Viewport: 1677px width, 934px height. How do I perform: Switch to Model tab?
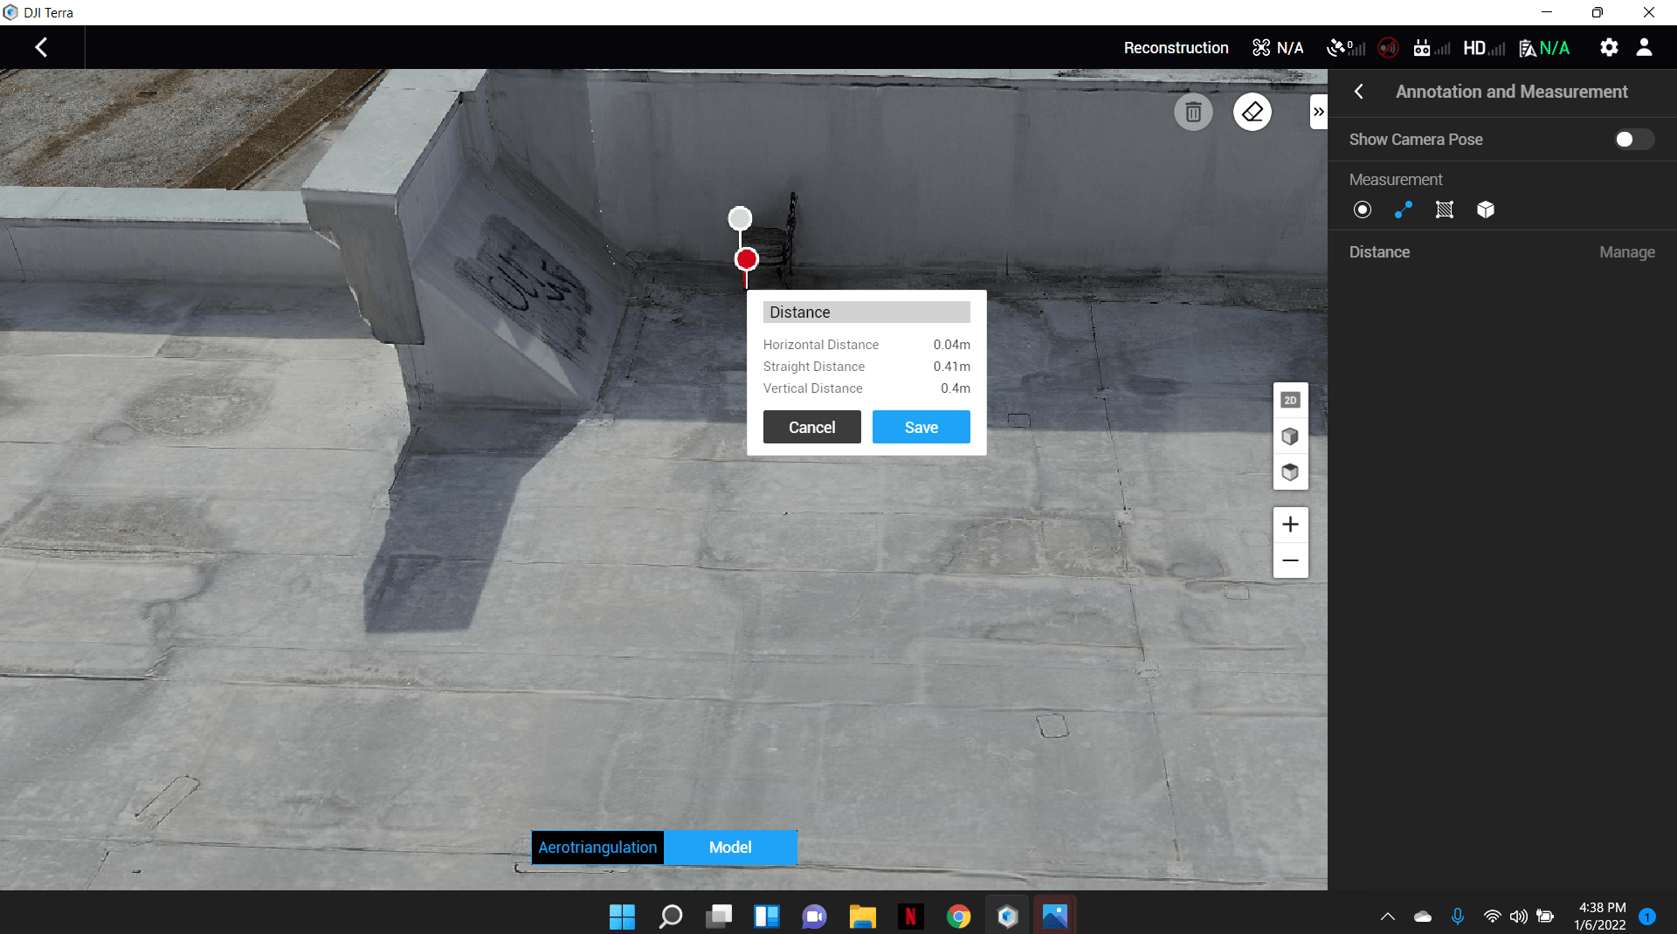click(x=730, y=848)
